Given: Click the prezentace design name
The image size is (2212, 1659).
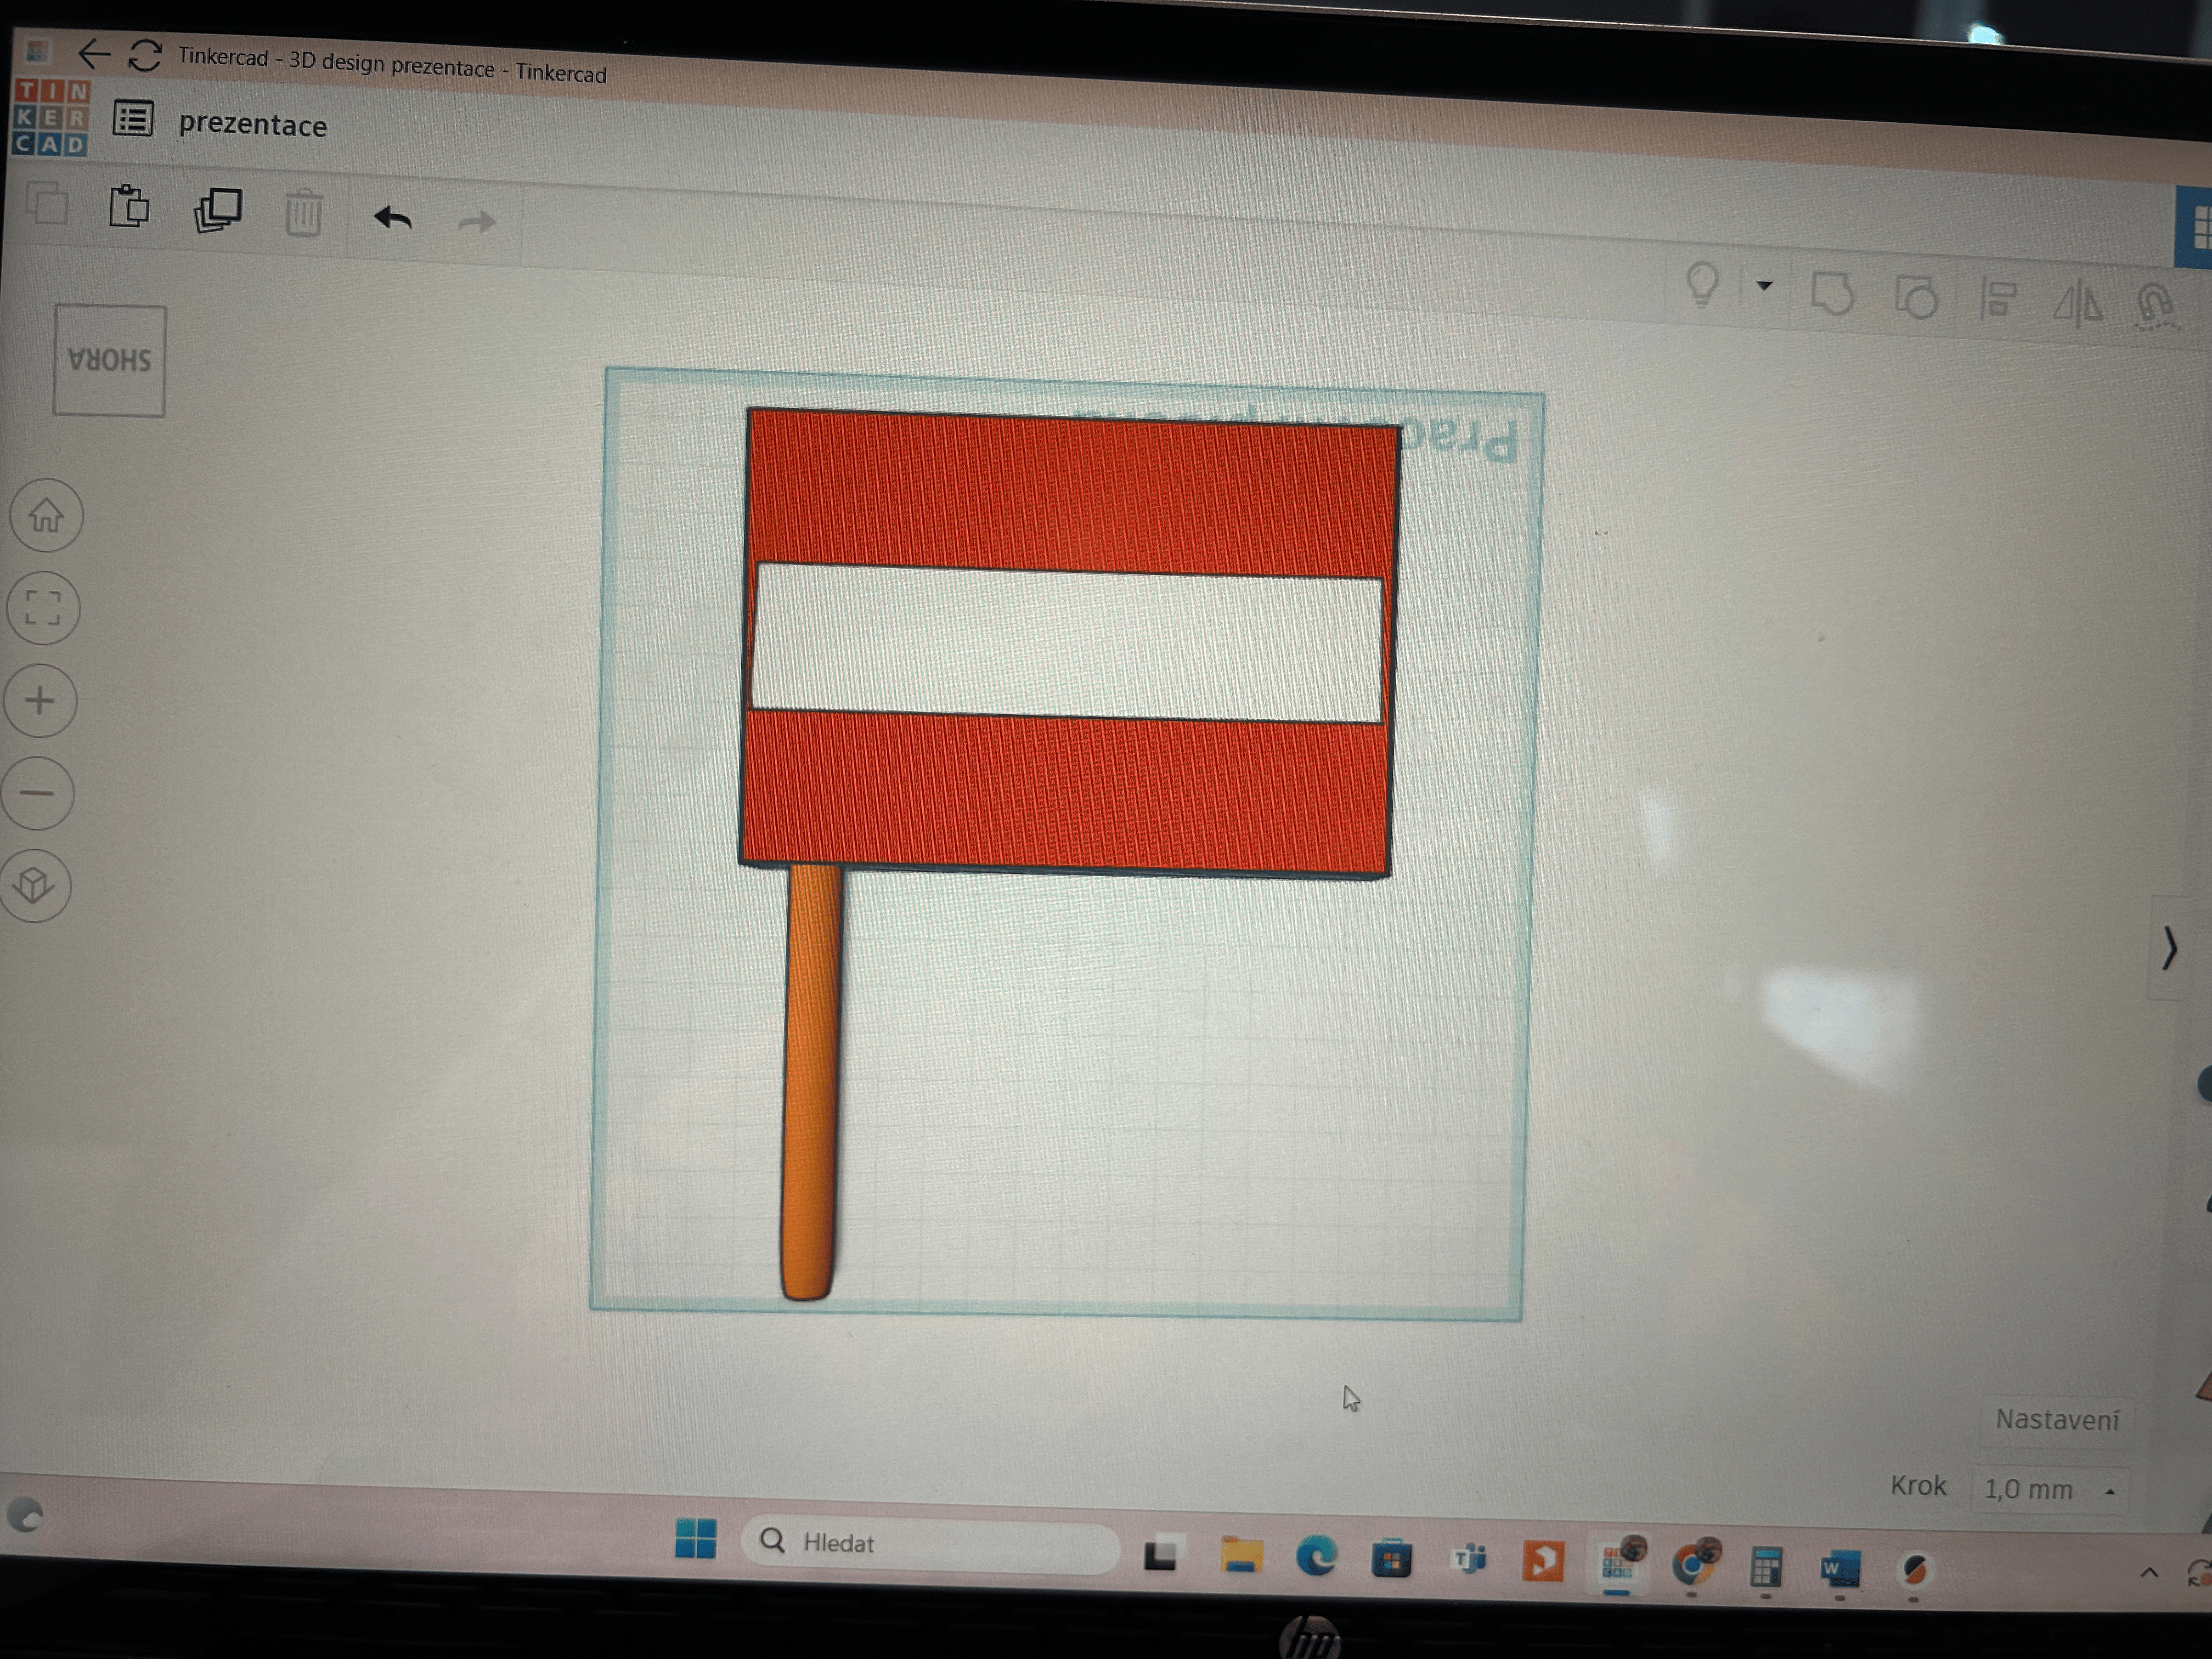Looking at the screenshot, I should (253, 126).
